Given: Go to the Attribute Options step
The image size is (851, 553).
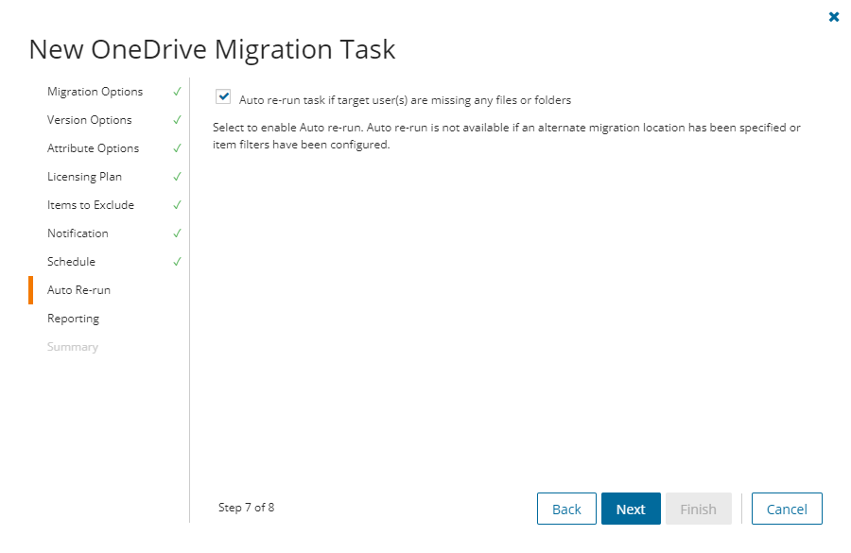Looking at the screenshot, I should pyautogui.click(x=92, y=148).
